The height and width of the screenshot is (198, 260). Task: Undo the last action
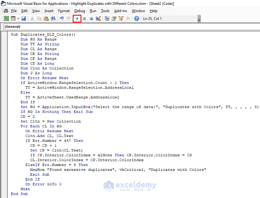coord(62,19)
